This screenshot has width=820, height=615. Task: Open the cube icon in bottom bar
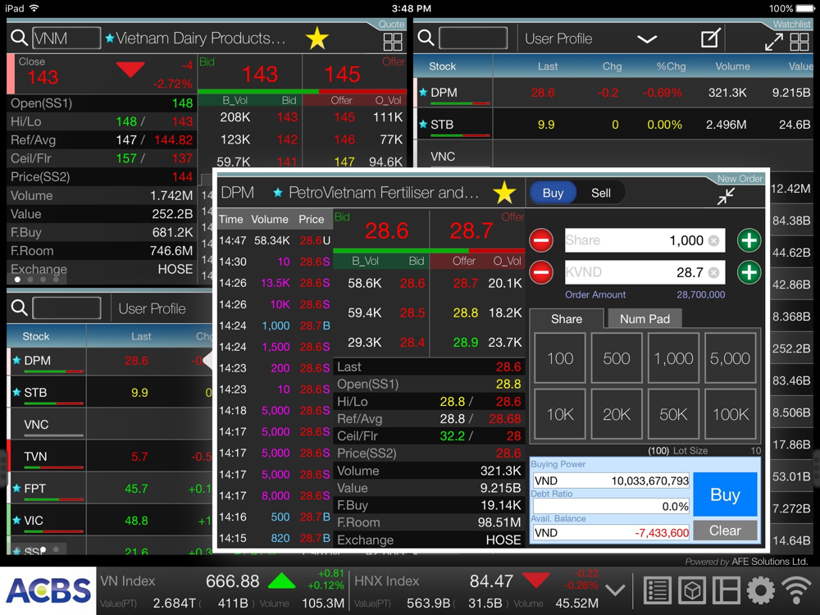coord(692,591)
